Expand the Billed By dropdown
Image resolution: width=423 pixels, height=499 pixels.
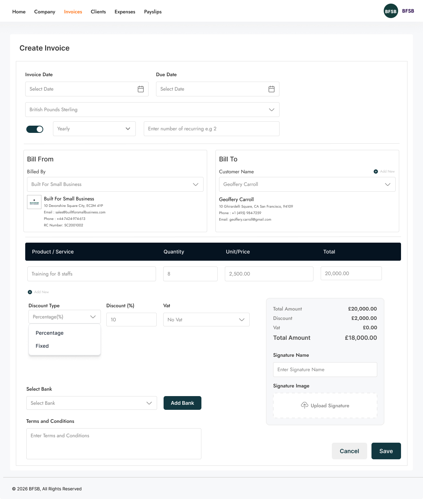[x=115, y=184]
